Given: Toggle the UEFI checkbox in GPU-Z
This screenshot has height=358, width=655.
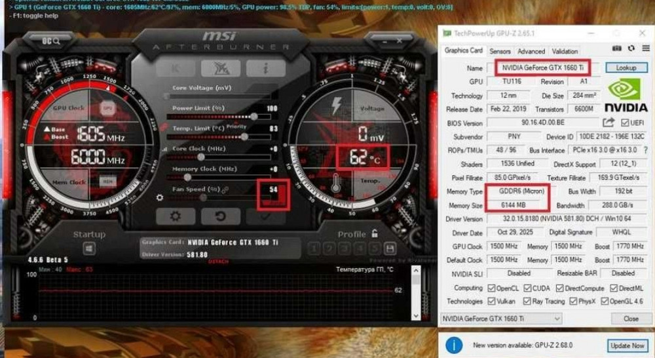Looking at the screenshot, I should tap(624, 123).
